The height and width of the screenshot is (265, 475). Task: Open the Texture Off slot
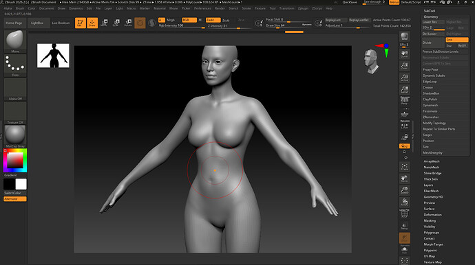[x=15, y=113]
